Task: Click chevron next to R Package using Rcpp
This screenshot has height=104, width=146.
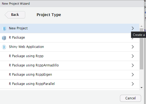Action: coord(133,56)
